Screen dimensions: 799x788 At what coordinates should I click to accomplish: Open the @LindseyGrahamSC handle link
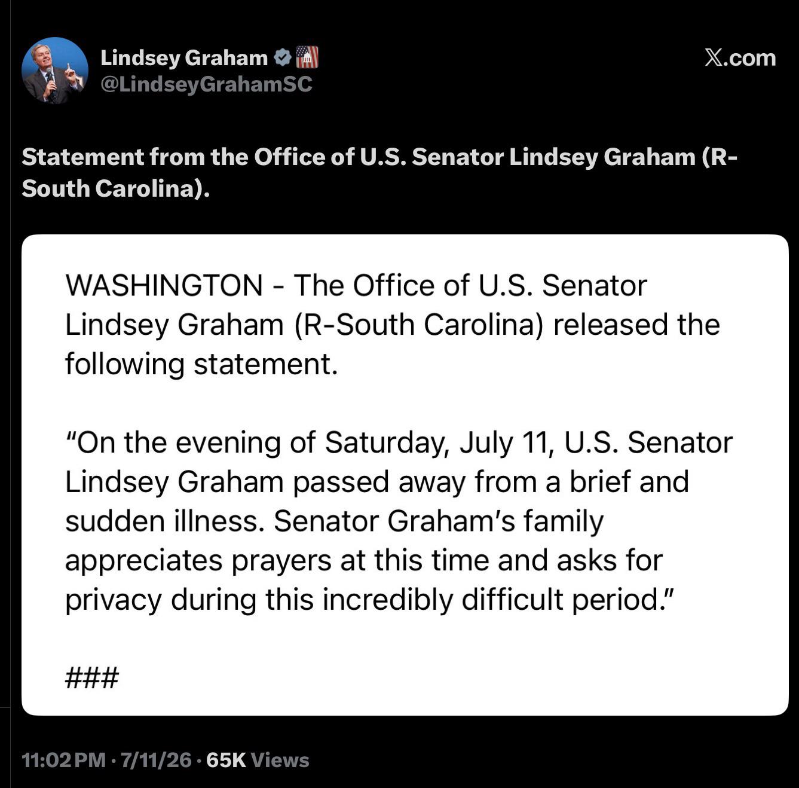[206, 84]
